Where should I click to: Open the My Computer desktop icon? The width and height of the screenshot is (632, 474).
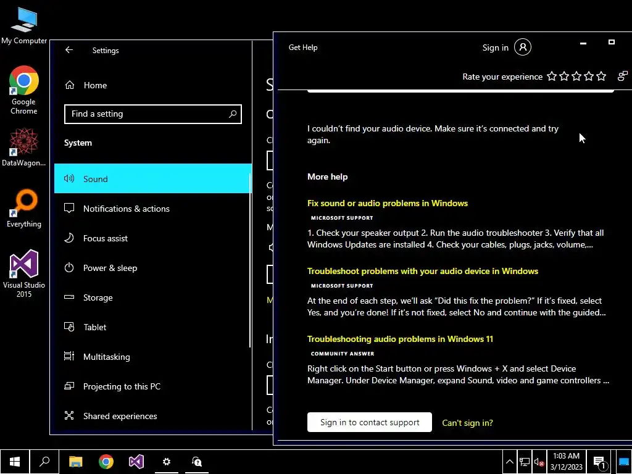tap(24, 26)
